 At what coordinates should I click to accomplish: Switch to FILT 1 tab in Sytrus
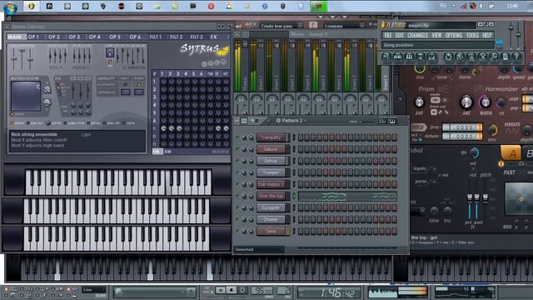[x=156, y=37]
